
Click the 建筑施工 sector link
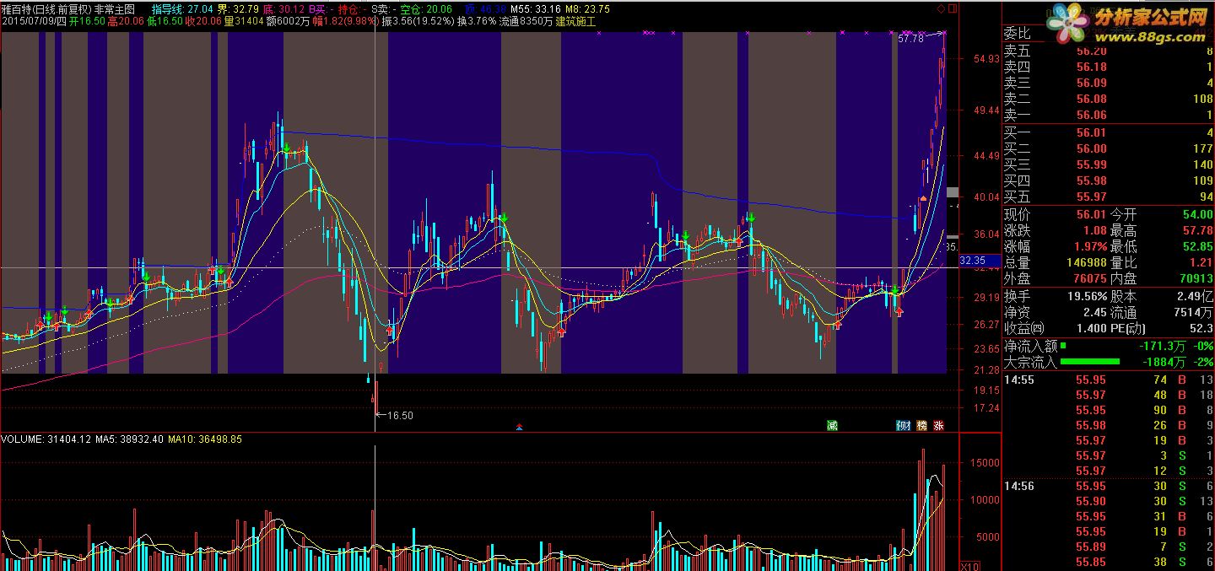[575, 21]
